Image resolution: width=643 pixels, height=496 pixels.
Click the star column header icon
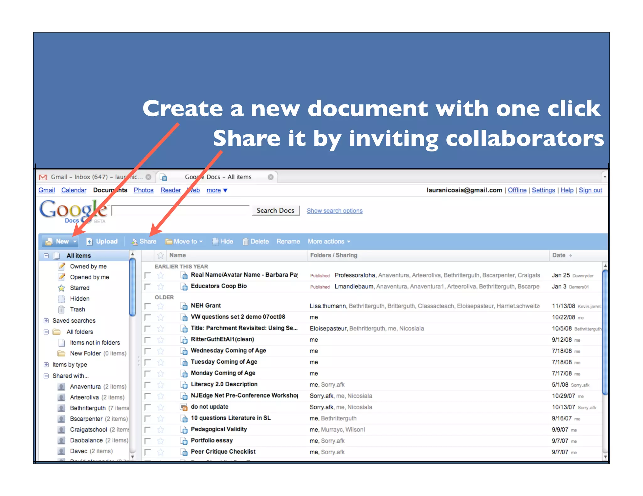point(160,256)
